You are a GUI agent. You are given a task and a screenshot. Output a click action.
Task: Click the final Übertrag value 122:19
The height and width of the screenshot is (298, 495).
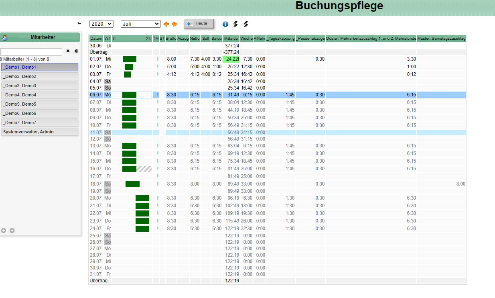pyautogui.click(x=233, y=281)
